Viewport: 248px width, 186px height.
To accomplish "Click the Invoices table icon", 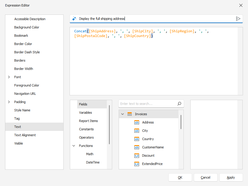I will (129, 114).
